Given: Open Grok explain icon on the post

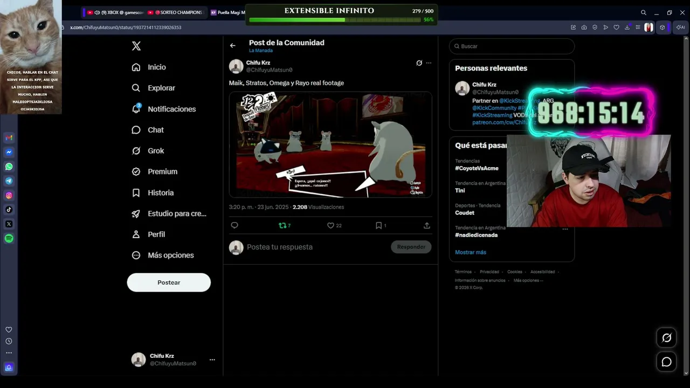Looking at the screenshot, I should (419, 63).
